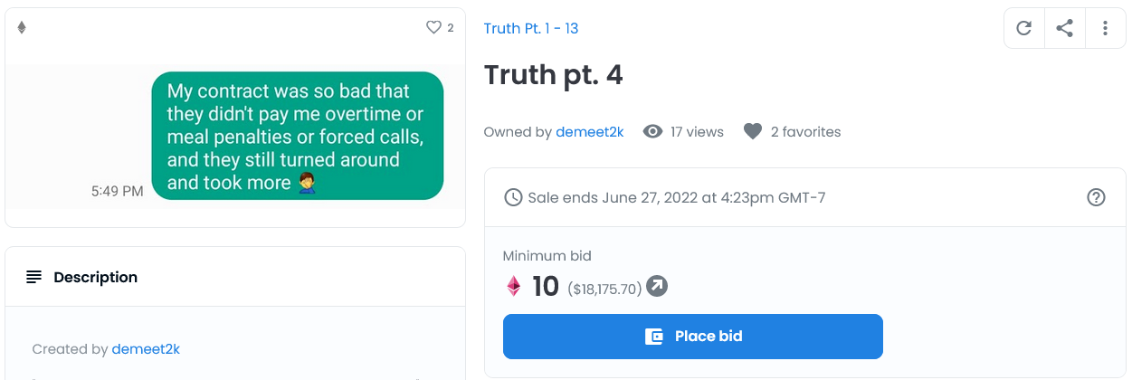Screen dimensions: 1132x380
Task: Click the refresh metadata icon
Action: (x=1024, y=28)
